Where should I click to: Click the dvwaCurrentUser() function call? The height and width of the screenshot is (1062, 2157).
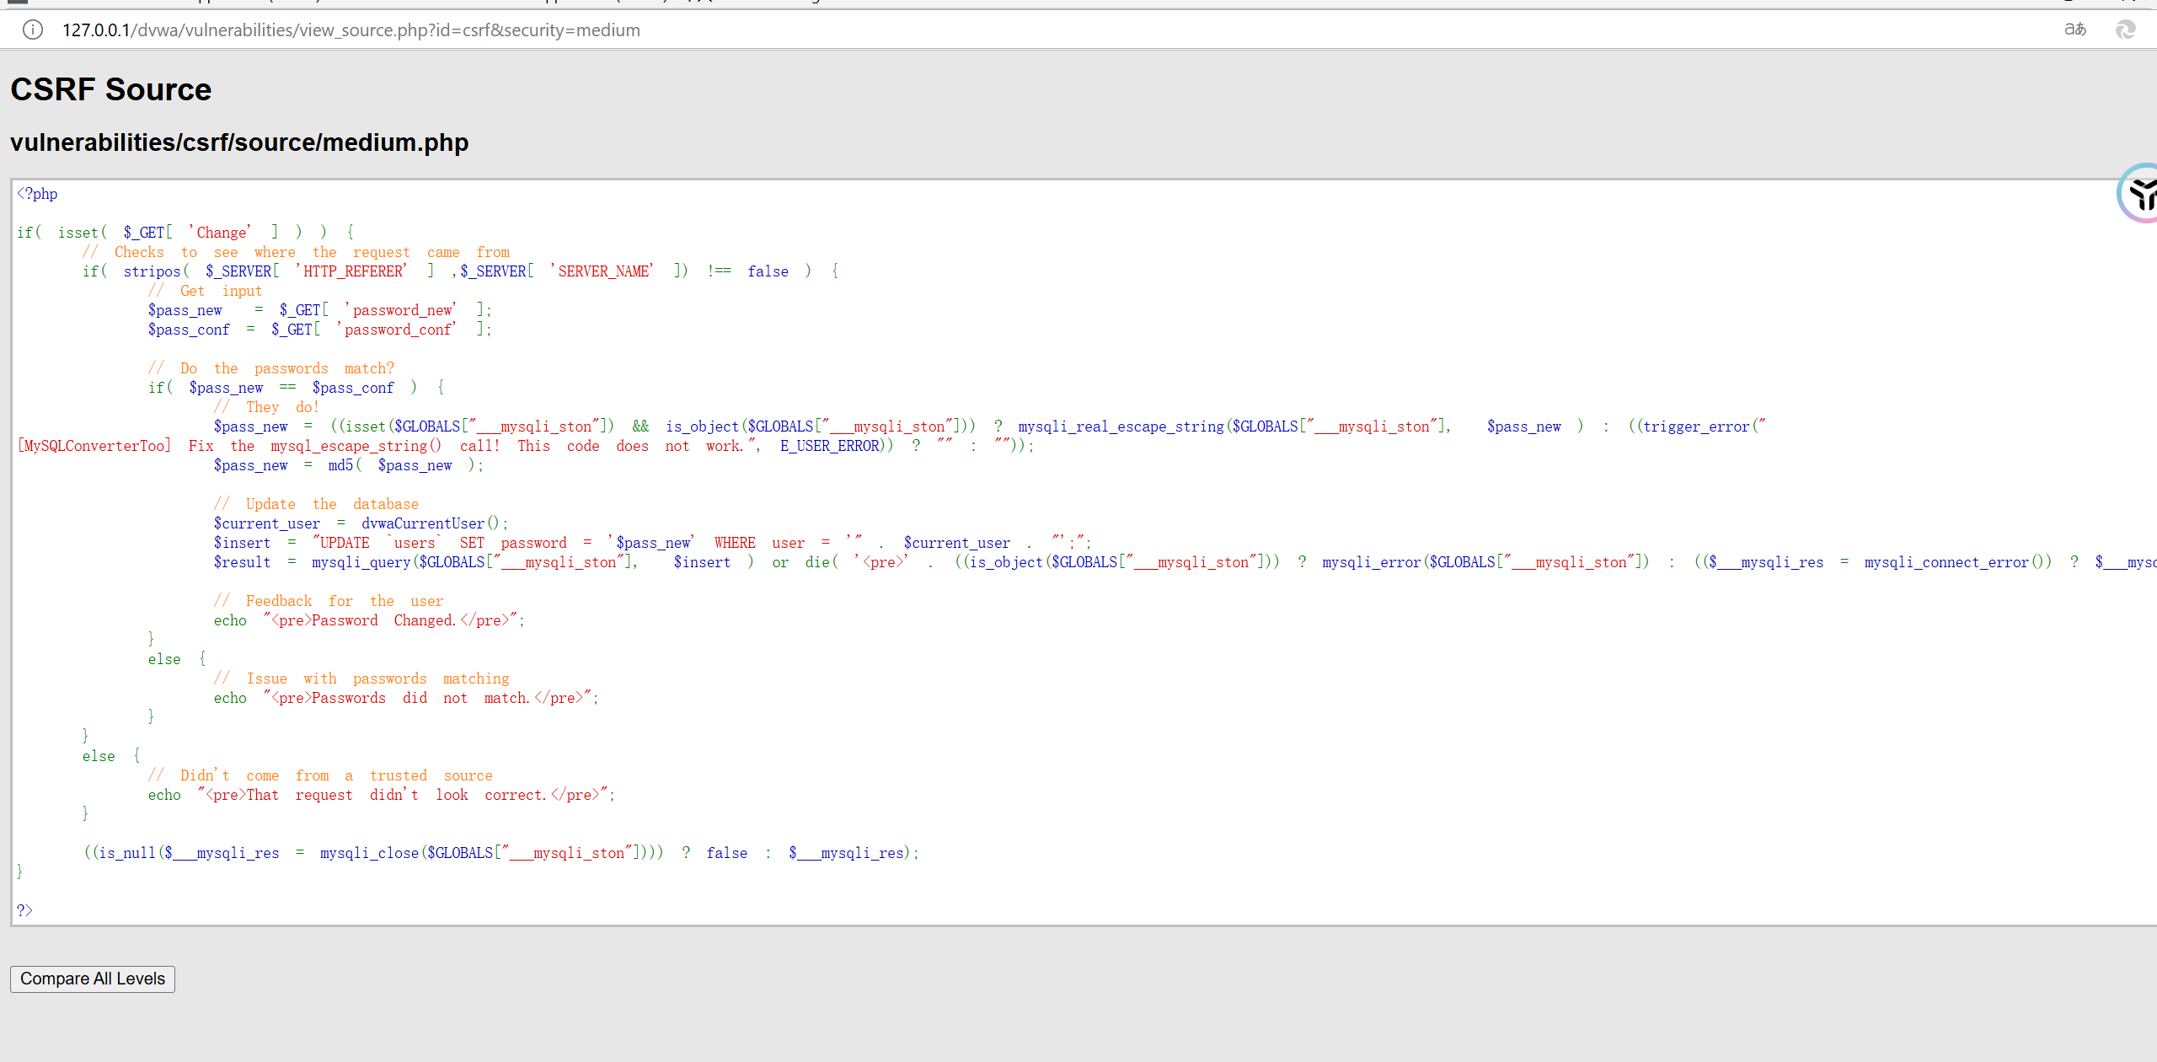pos(430,523)
